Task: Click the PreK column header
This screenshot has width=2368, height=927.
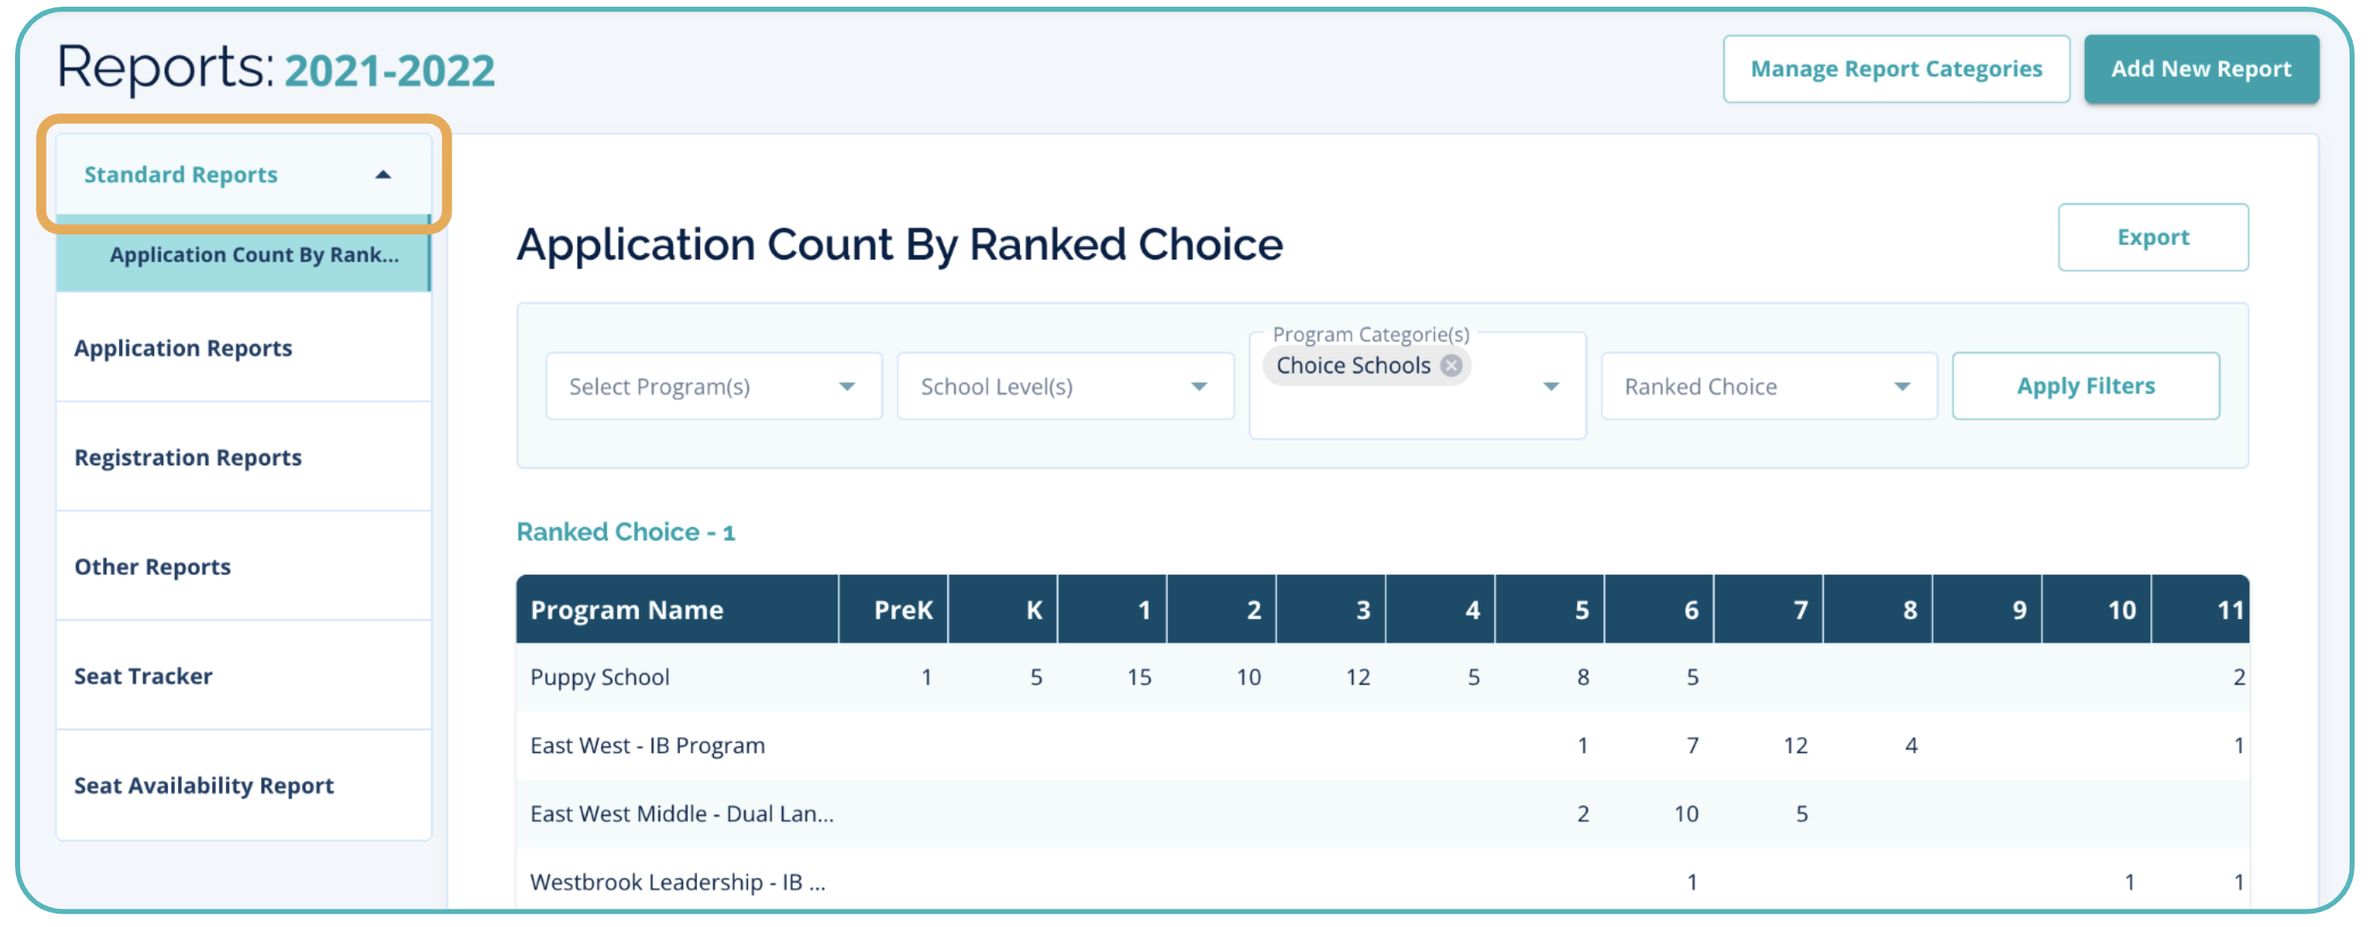Action: pos(902,610)
